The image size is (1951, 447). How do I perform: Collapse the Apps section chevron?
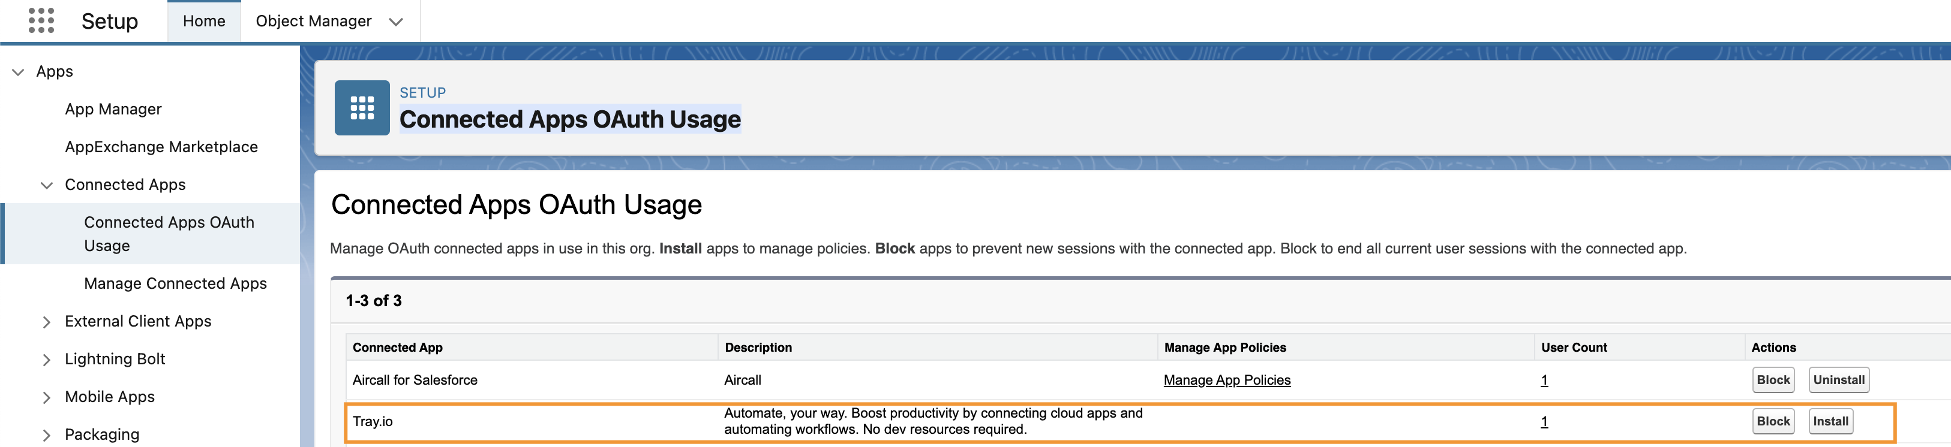[18, 72]
